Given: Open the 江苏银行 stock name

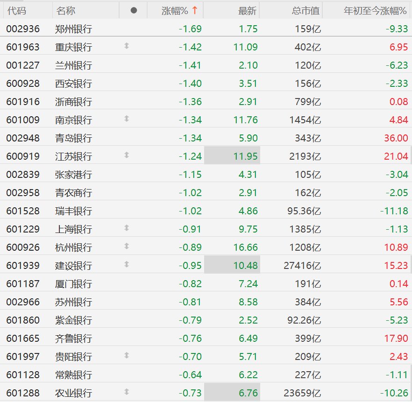Looking at the screenshot, I should (74, 156).
